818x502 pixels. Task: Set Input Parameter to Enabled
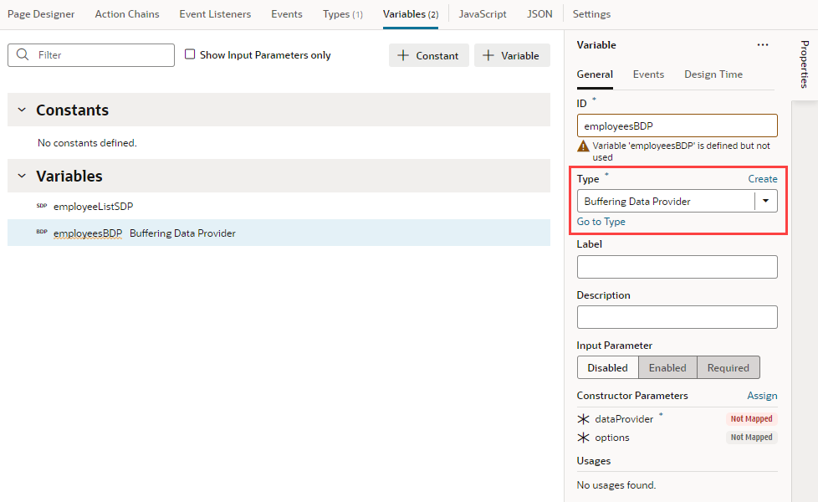point(667,367)
